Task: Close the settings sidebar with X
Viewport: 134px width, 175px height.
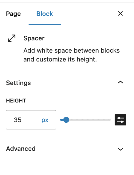Action: pos(120,13)
